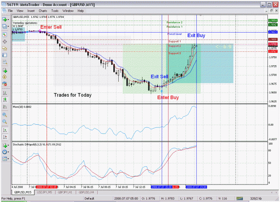This screenshot has height=202, width=280.
Task: Click the 328/2 kb traffic indicator
Action: click(256, 198)
